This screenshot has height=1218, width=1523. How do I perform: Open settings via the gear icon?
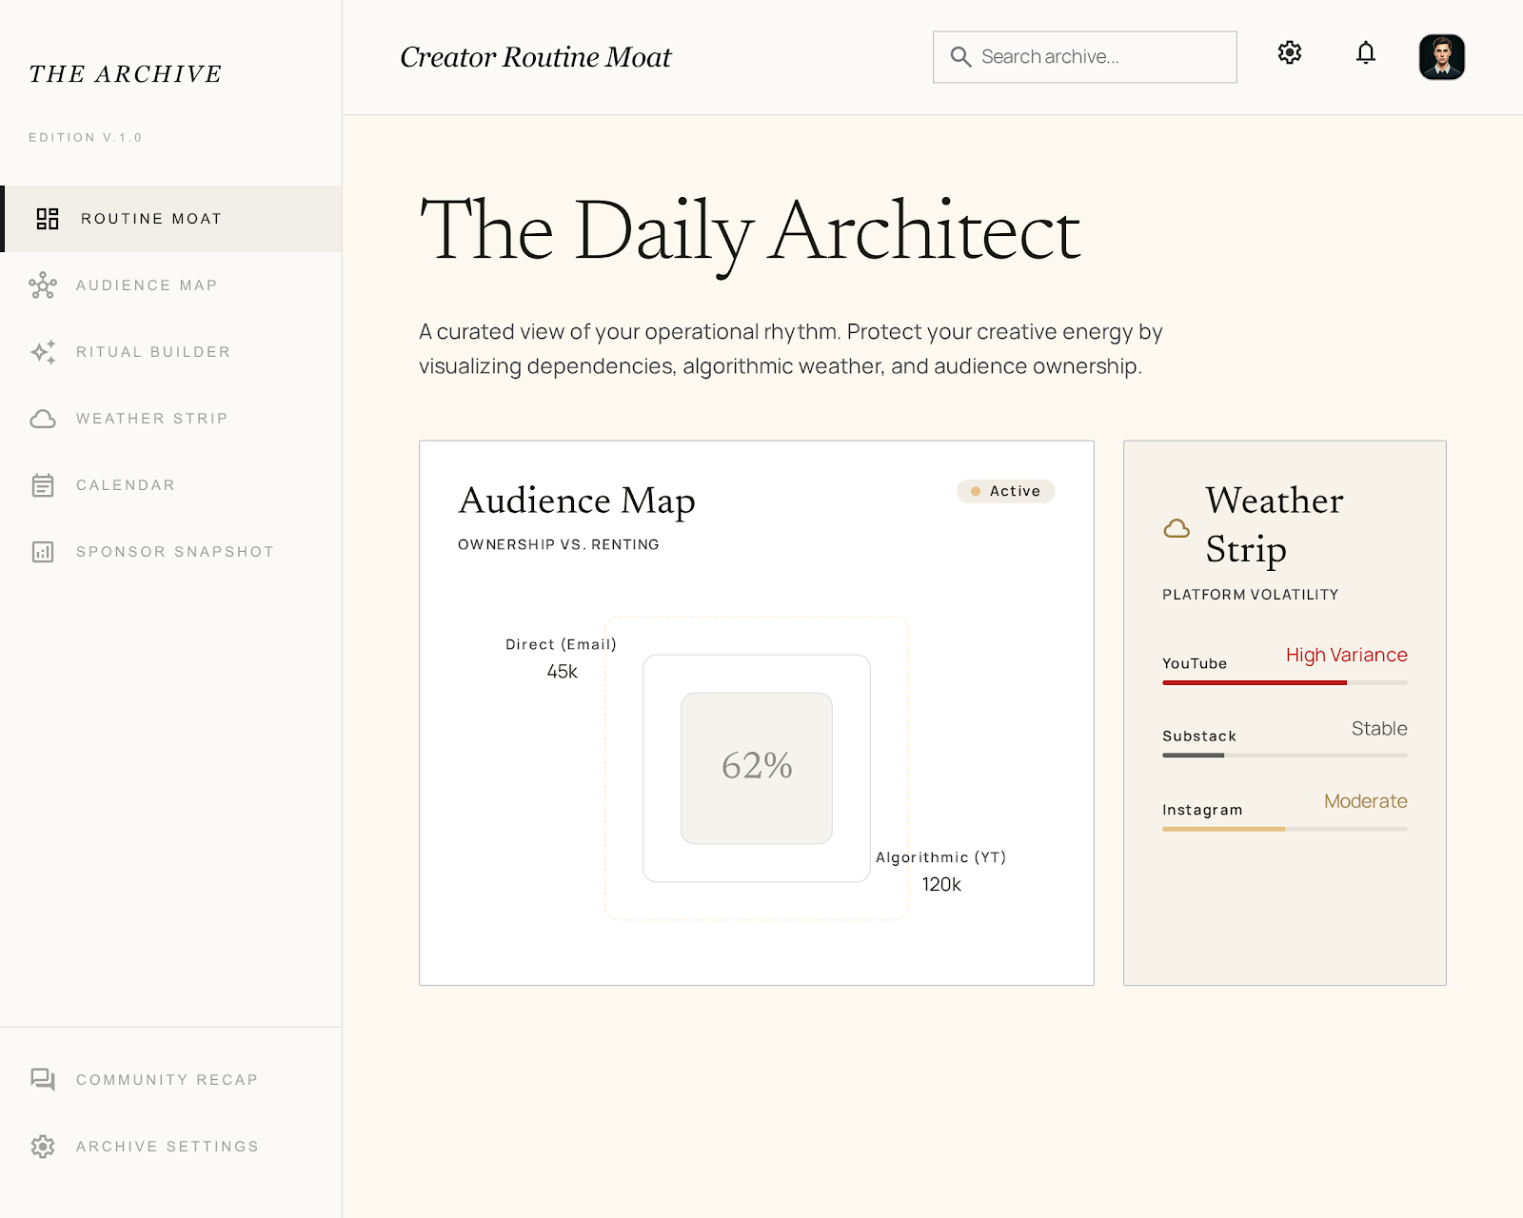click(x=1290, y=52)
